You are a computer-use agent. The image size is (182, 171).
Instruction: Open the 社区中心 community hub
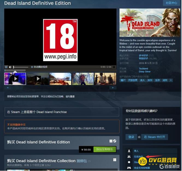(x=171, y=3)
